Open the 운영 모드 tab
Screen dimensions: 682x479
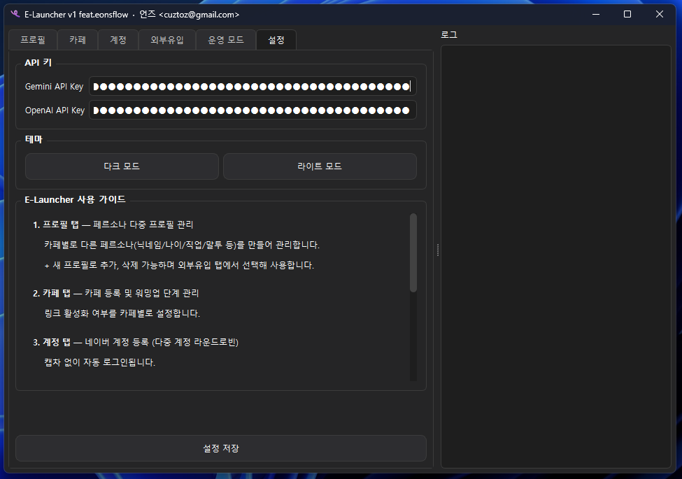point(226,40)
